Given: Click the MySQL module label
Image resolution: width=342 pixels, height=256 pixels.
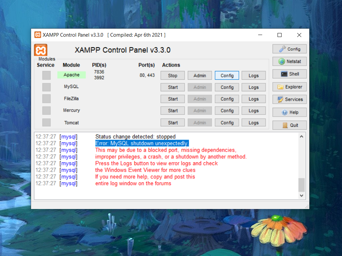Looking at the screenshot, I should 71,87.
